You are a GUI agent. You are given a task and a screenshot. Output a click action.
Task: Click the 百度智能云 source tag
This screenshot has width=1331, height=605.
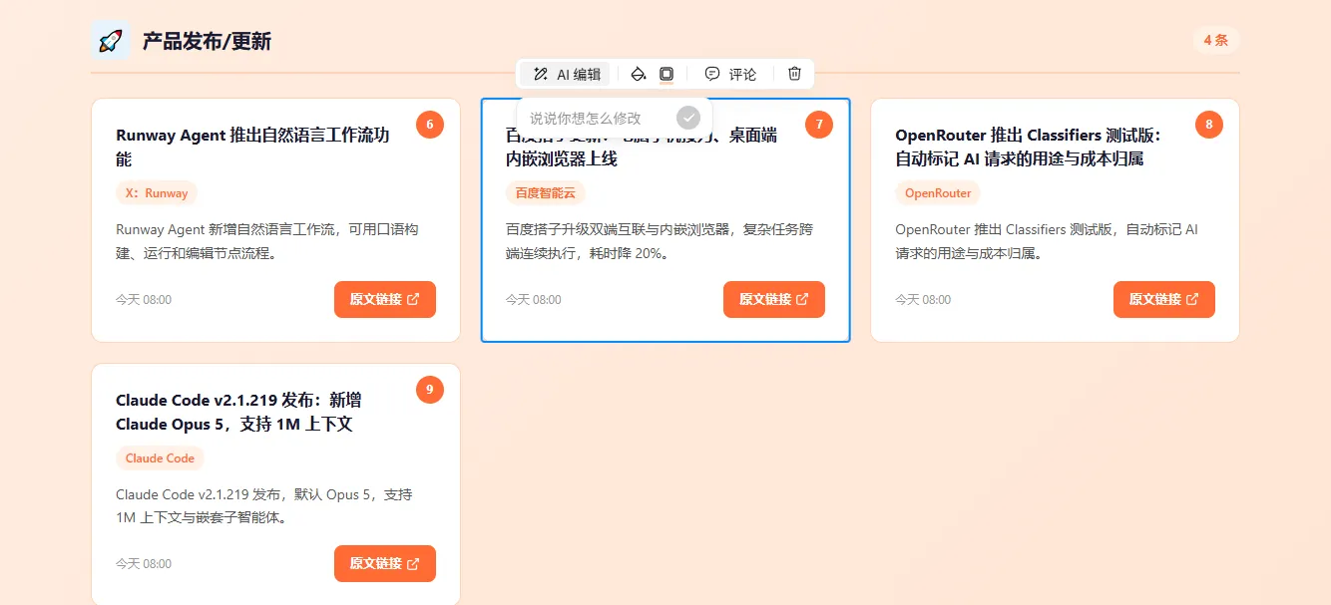(x=546, y=193)
